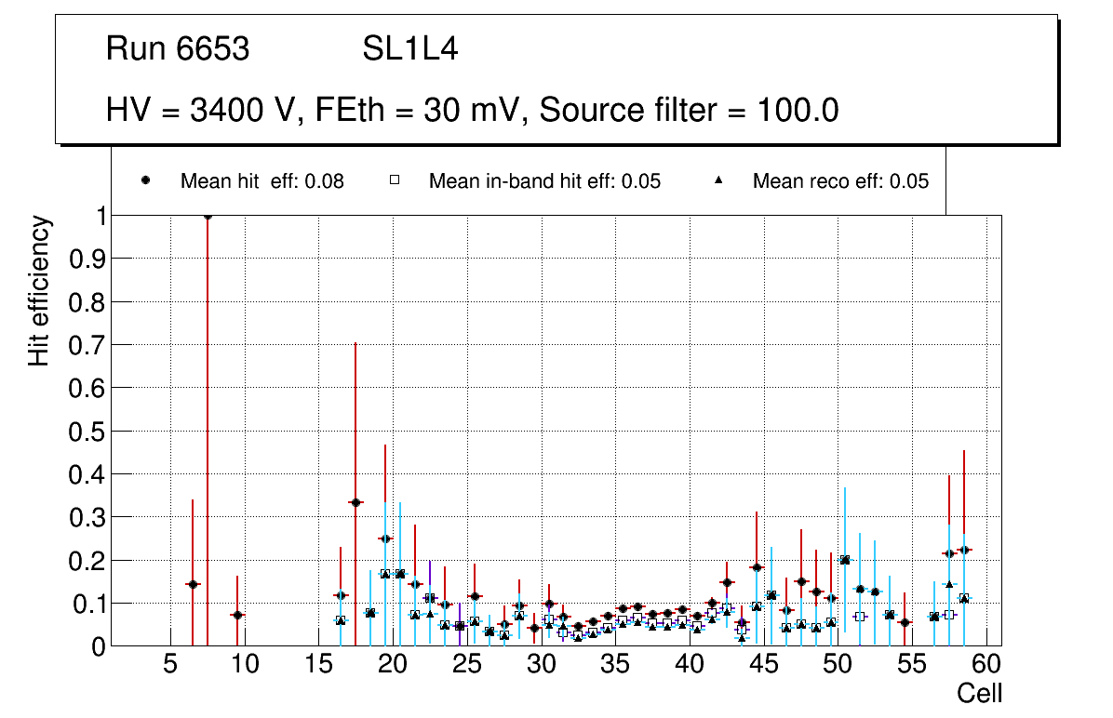
Task: Click the 'Mean reco eff: 0.05' legend label
Action: tap(840, 181)
